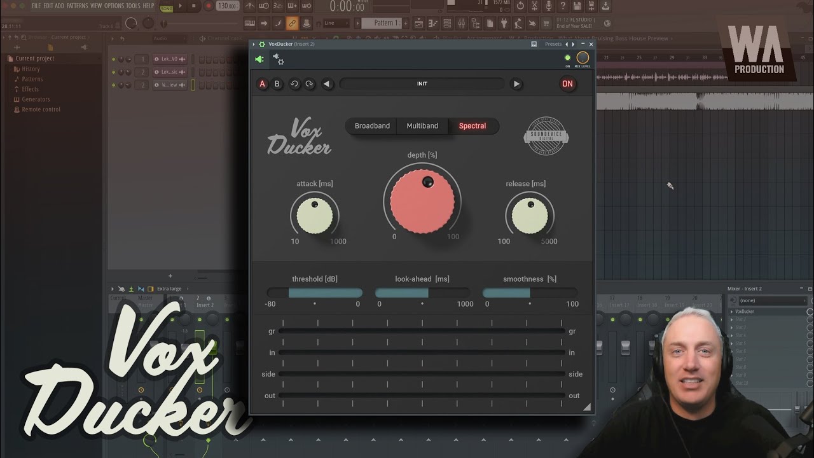Click the grid icon left of Presets
Image resolution: width=814 pixels, height=458 pixels.
(x=534, y=44)
